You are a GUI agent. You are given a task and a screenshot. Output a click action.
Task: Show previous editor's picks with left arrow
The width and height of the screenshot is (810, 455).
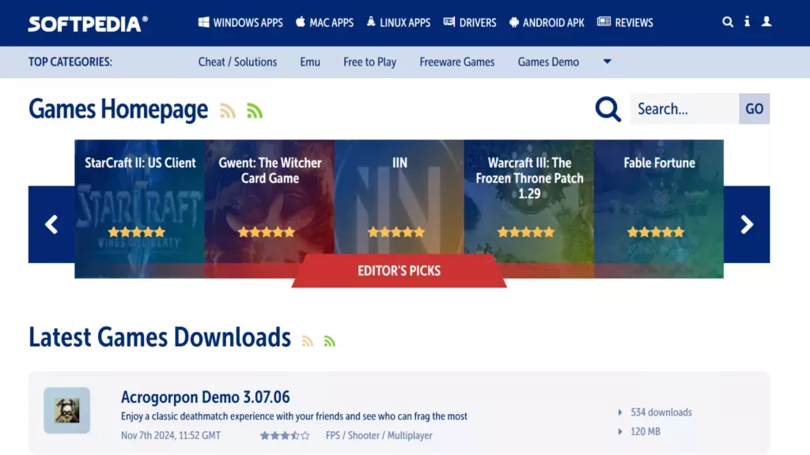[51, 224]
